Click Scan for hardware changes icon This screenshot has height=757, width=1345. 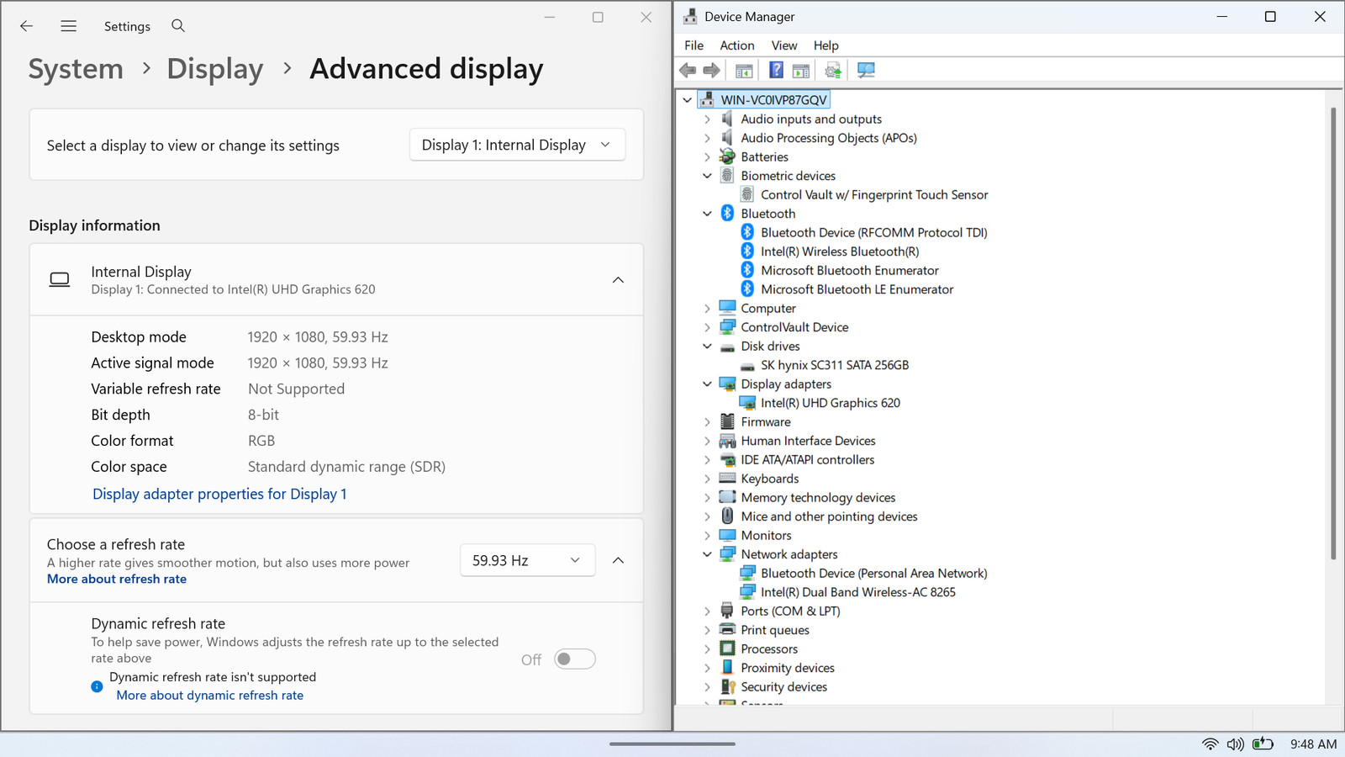pos(866,71)
